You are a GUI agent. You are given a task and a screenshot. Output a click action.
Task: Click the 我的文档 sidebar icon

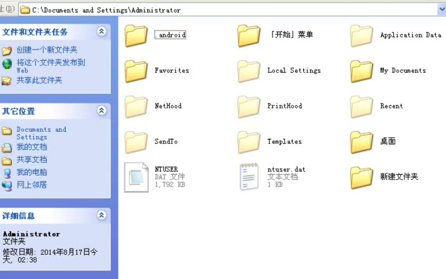pos(7,148)
